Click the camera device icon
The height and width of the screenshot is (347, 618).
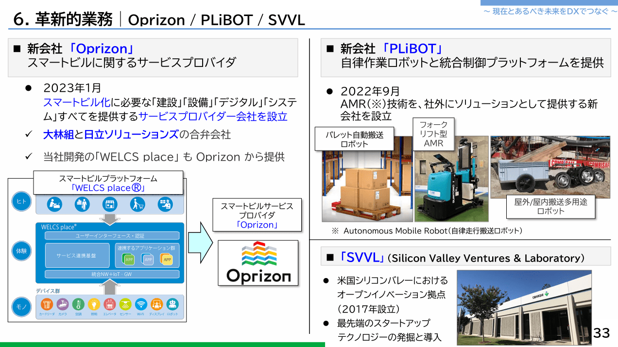pos(62,304)
